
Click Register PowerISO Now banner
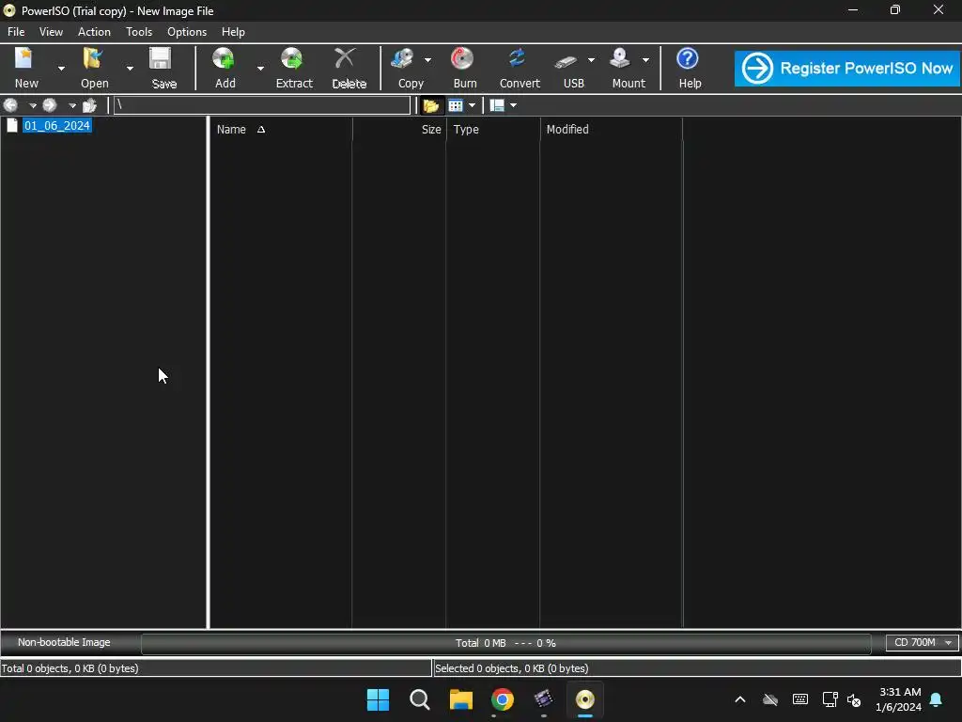tap(846, 68)
